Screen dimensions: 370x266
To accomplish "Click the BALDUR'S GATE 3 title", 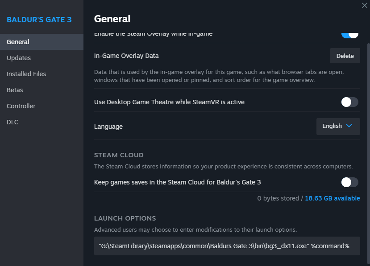I will [39, 20].
